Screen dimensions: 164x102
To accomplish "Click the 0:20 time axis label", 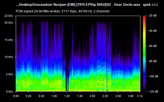I will click(28, 96).
